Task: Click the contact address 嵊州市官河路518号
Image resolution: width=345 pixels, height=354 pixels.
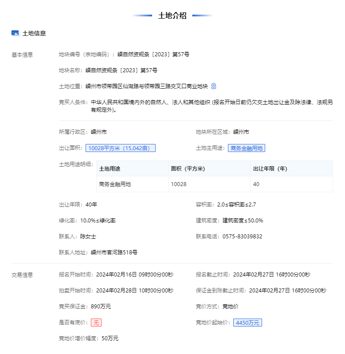Action: [x=114, y=253]
